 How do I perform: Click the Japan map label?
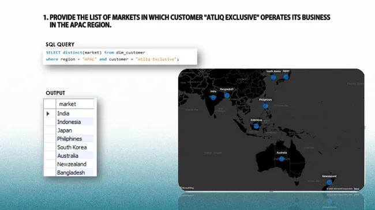pos(286,71)
